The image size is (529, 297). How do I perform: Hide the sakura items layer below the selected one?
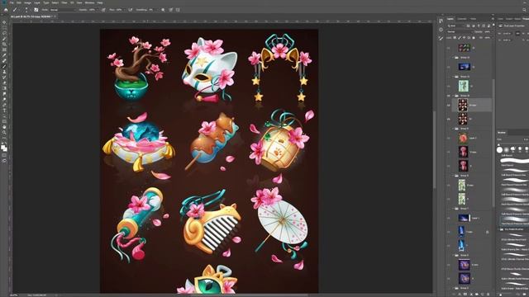coord(449,119)
